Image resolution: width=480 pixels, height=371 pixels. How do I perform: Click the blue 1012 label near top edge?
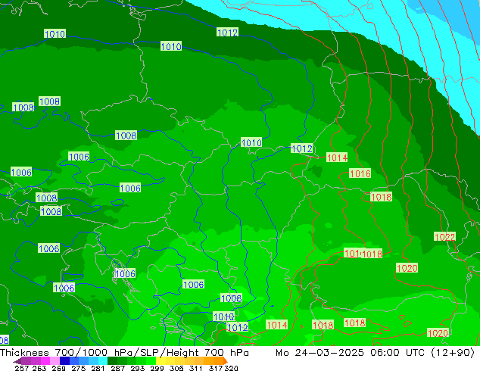click(x=227, y=32)
